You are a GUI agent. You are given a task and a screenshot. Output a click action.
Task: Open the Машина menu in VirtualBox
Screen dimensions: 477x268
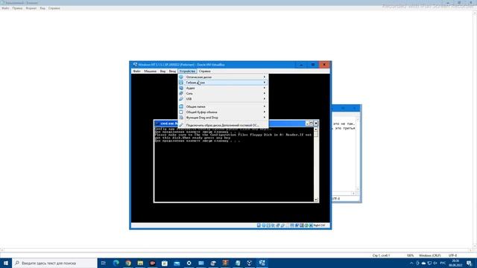[x=151, y=71]
